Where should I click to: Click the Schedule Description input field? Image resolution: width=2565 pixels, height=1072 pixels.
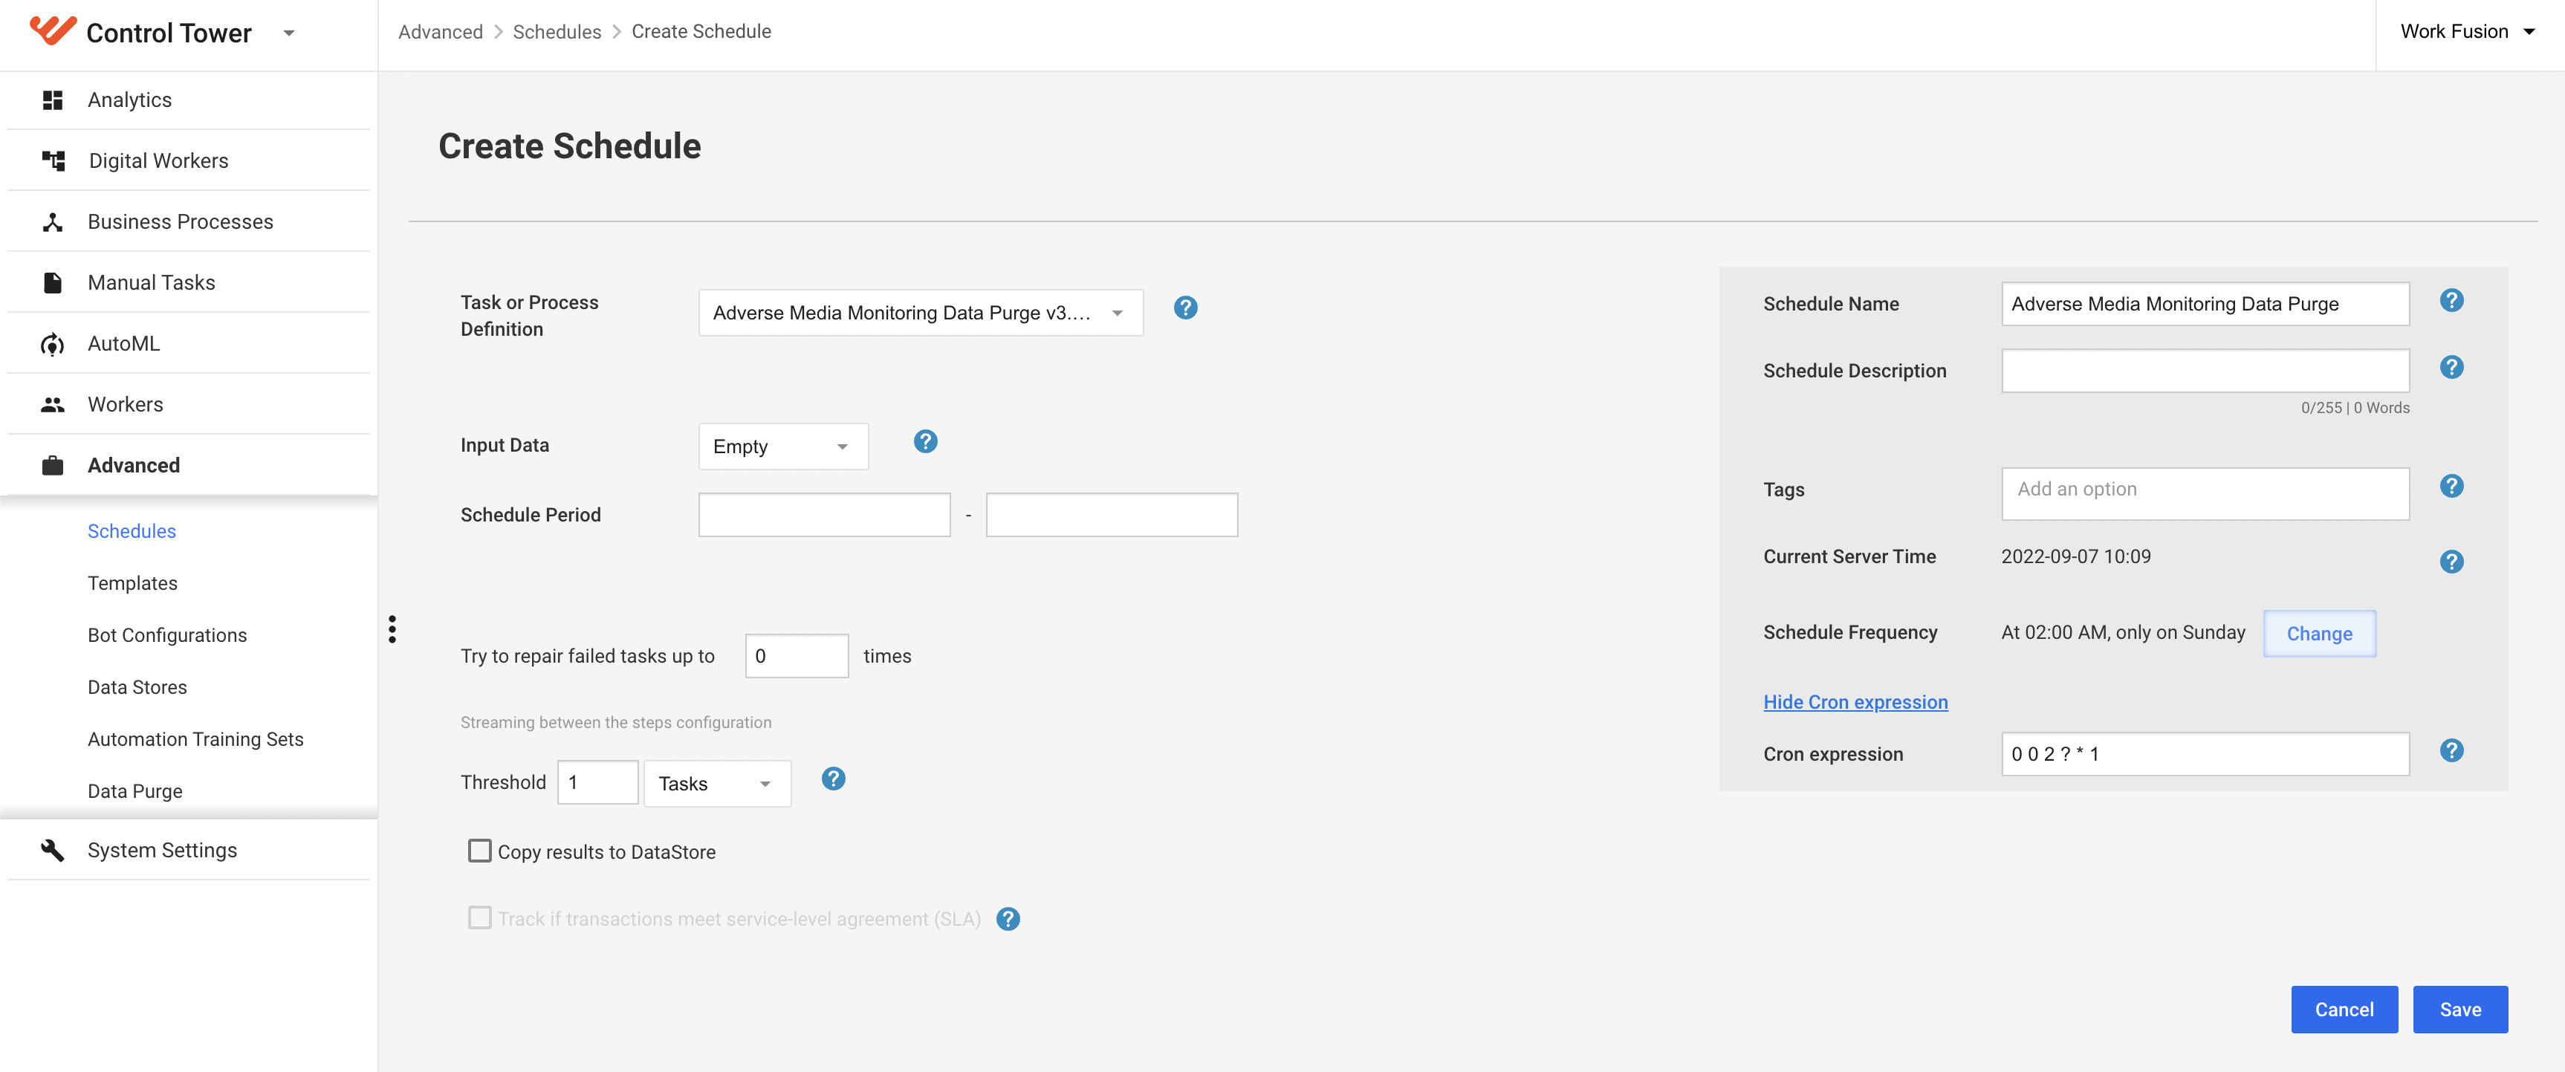[x=2205, y=370]
